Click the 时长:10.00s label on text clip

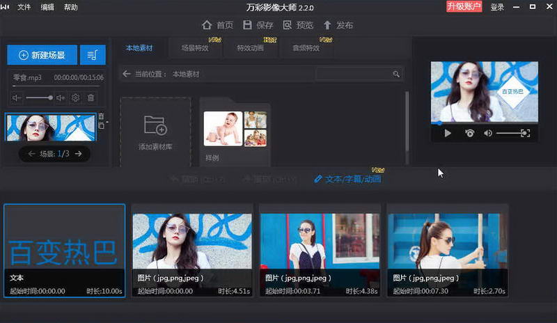[104, 291]
